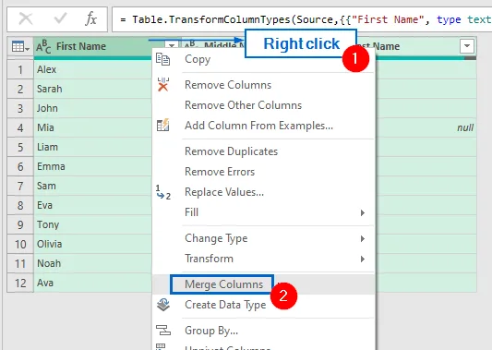Select row number 6 header
The height and width of the screenshot is (350, 492).
tap(20, 166)
